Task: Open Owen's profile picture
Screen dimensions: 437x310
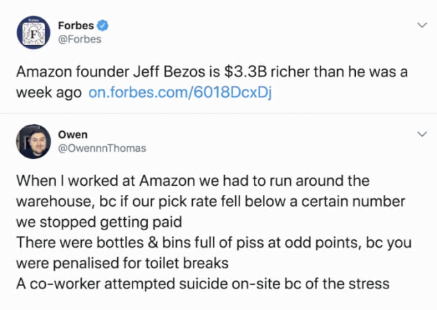Action: point(33,142)
